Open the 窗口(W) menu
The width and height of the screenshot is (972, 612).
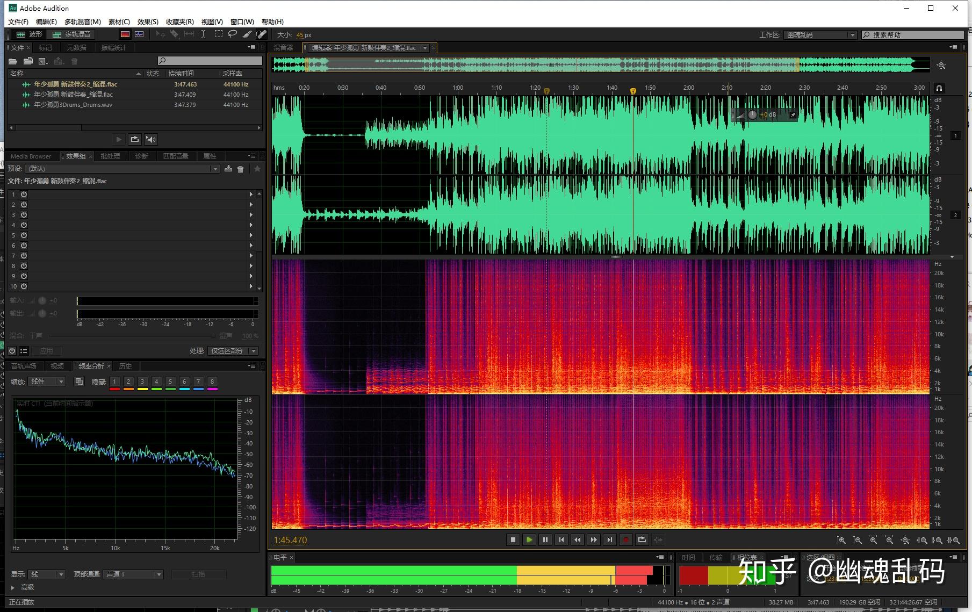pyautogui.click(x=242, y=22)
